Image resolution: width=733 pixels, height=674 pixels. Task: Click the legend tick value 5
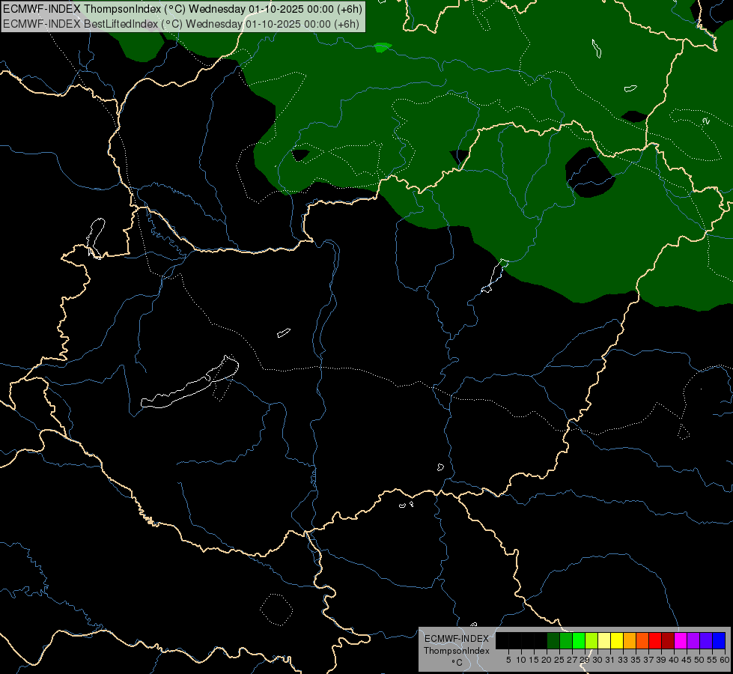[508, 660]
